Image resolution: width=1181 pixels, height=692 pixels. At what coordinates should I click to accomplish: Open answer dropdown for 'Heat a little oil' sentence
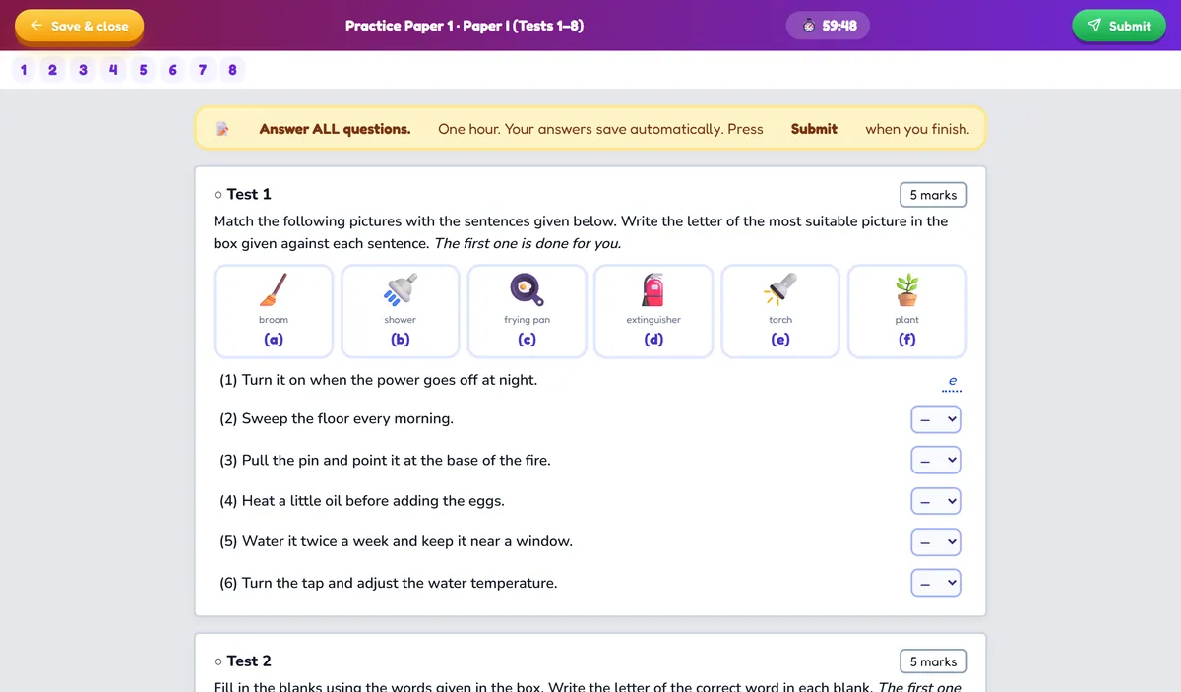(x=935, y=501)
